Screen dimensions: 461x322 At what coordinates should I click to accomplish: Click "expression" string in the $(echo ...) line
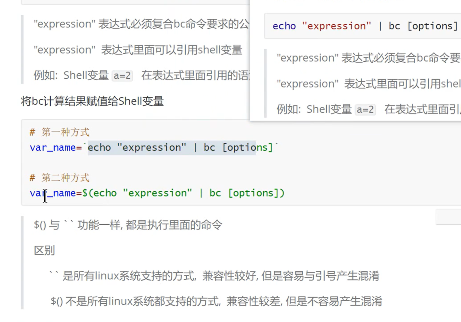[157, 193]
